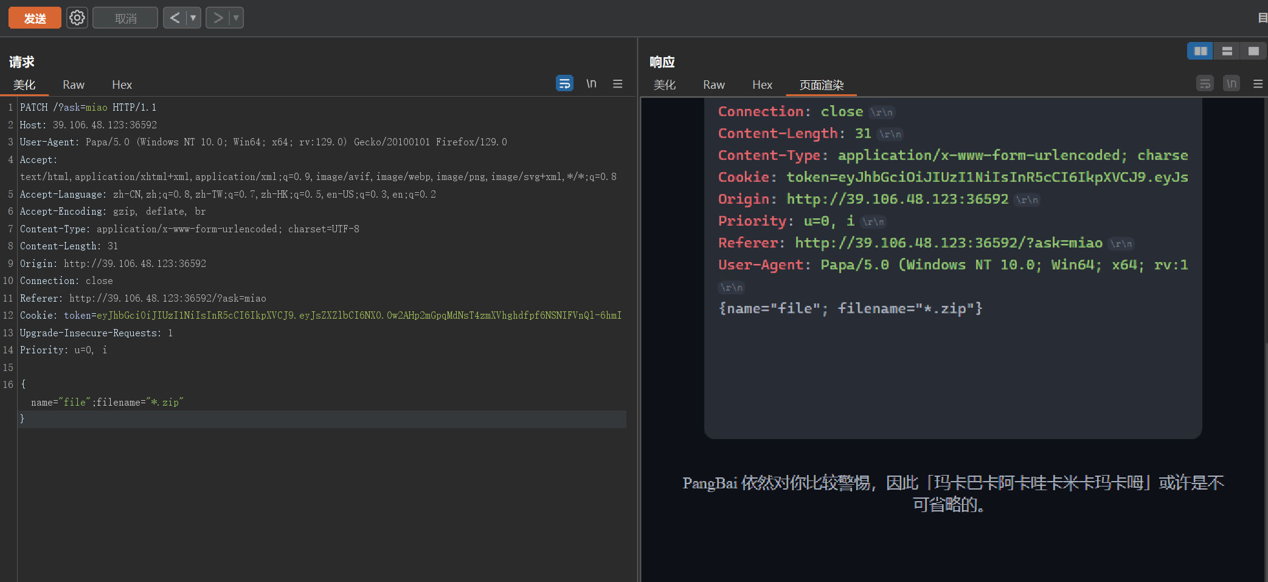
Task: Click User-Agent Papa/5.0 header line
Action: (x=263, y=142)
